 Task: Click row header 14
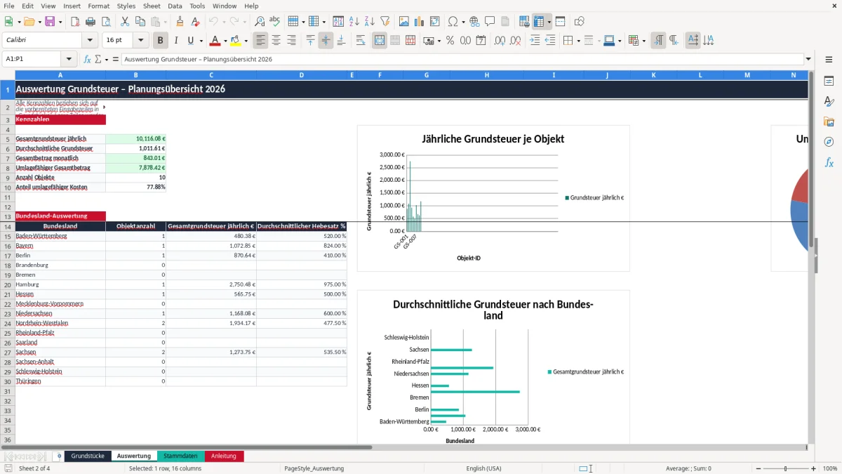pyautogui.click(x=7, y=226)
